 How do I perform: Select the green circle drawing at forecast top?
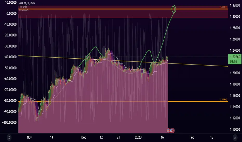174,9
